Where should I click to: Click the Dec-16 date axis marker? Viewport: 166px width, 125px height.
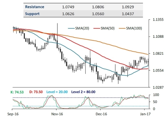tap(101, 114)
